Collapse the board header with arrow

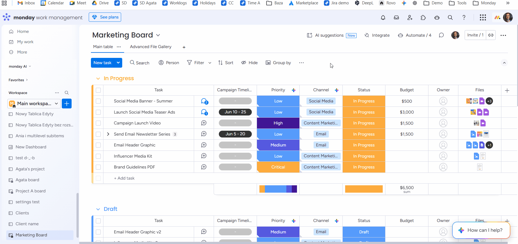[504, 63]
